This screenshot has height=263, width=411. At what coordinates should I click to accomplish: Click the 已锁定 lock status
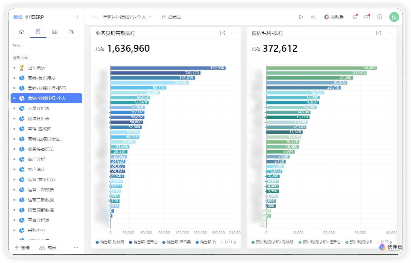tap(171, 17)
